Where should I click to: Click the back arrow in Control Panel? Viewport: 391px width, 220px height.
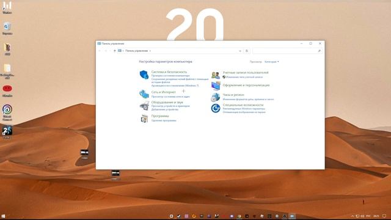click(x=100, y=51)
